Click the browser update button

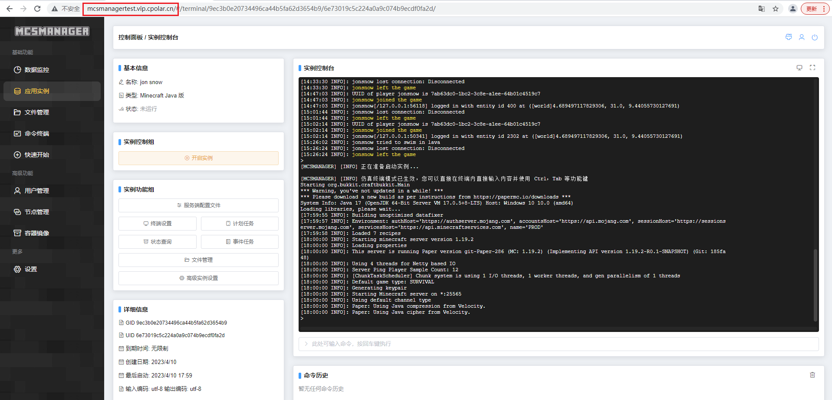(816, 9)
